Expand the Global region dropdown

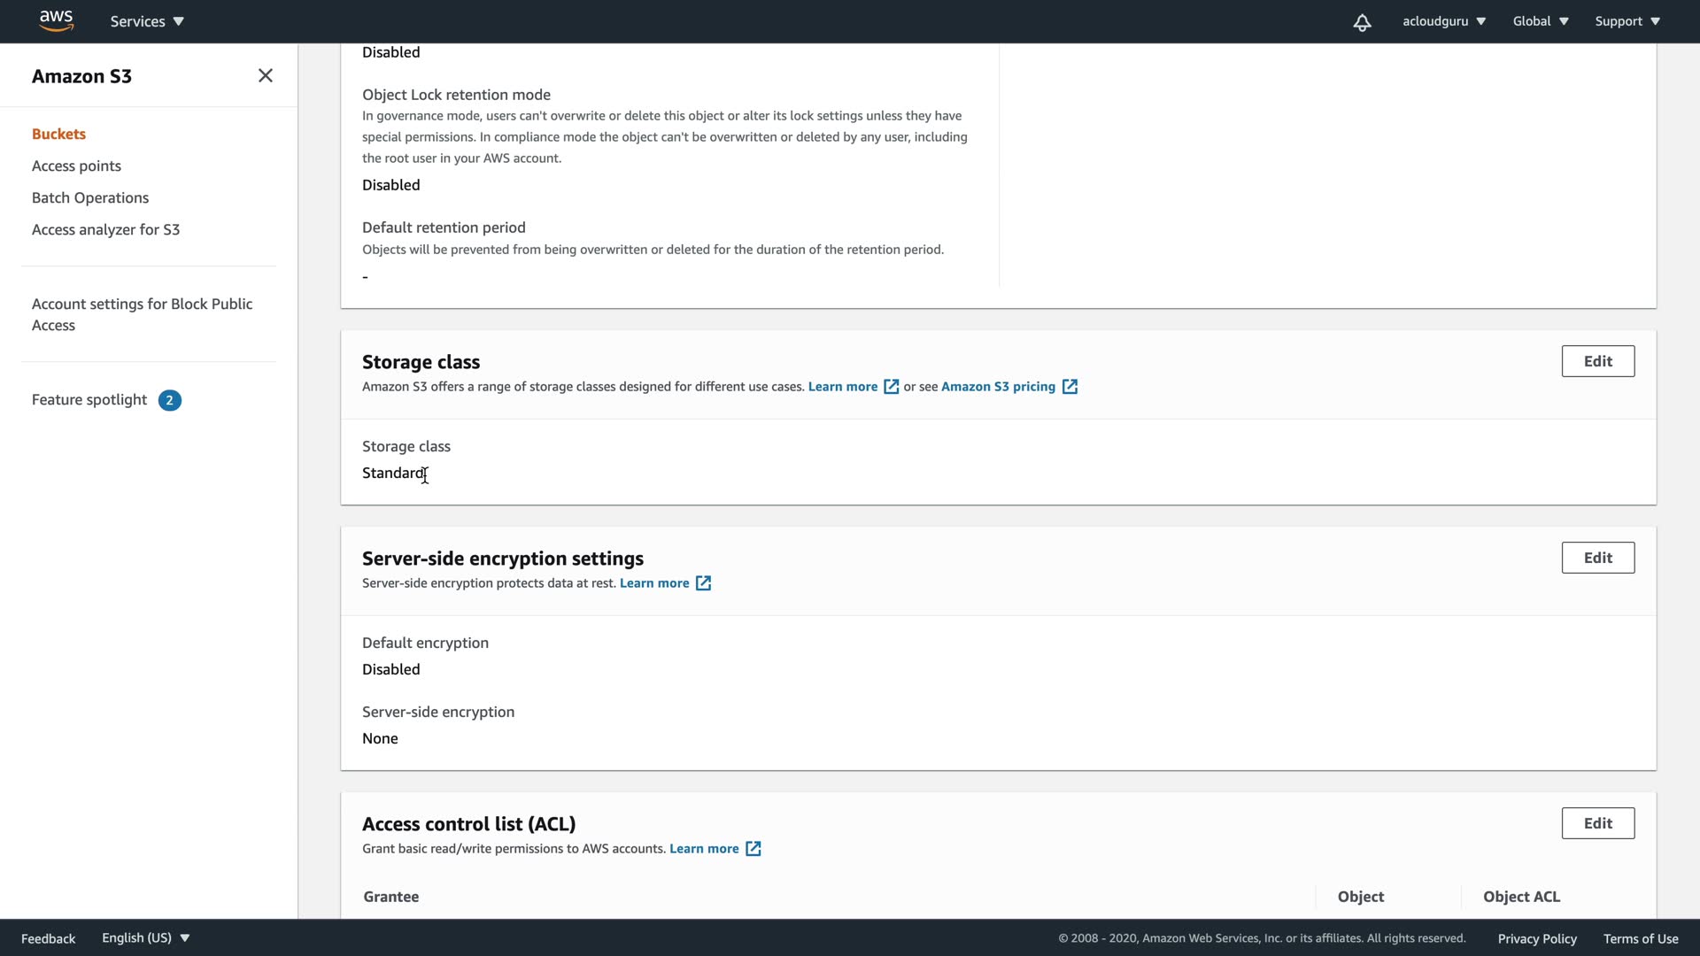[x=1540, y=21]
